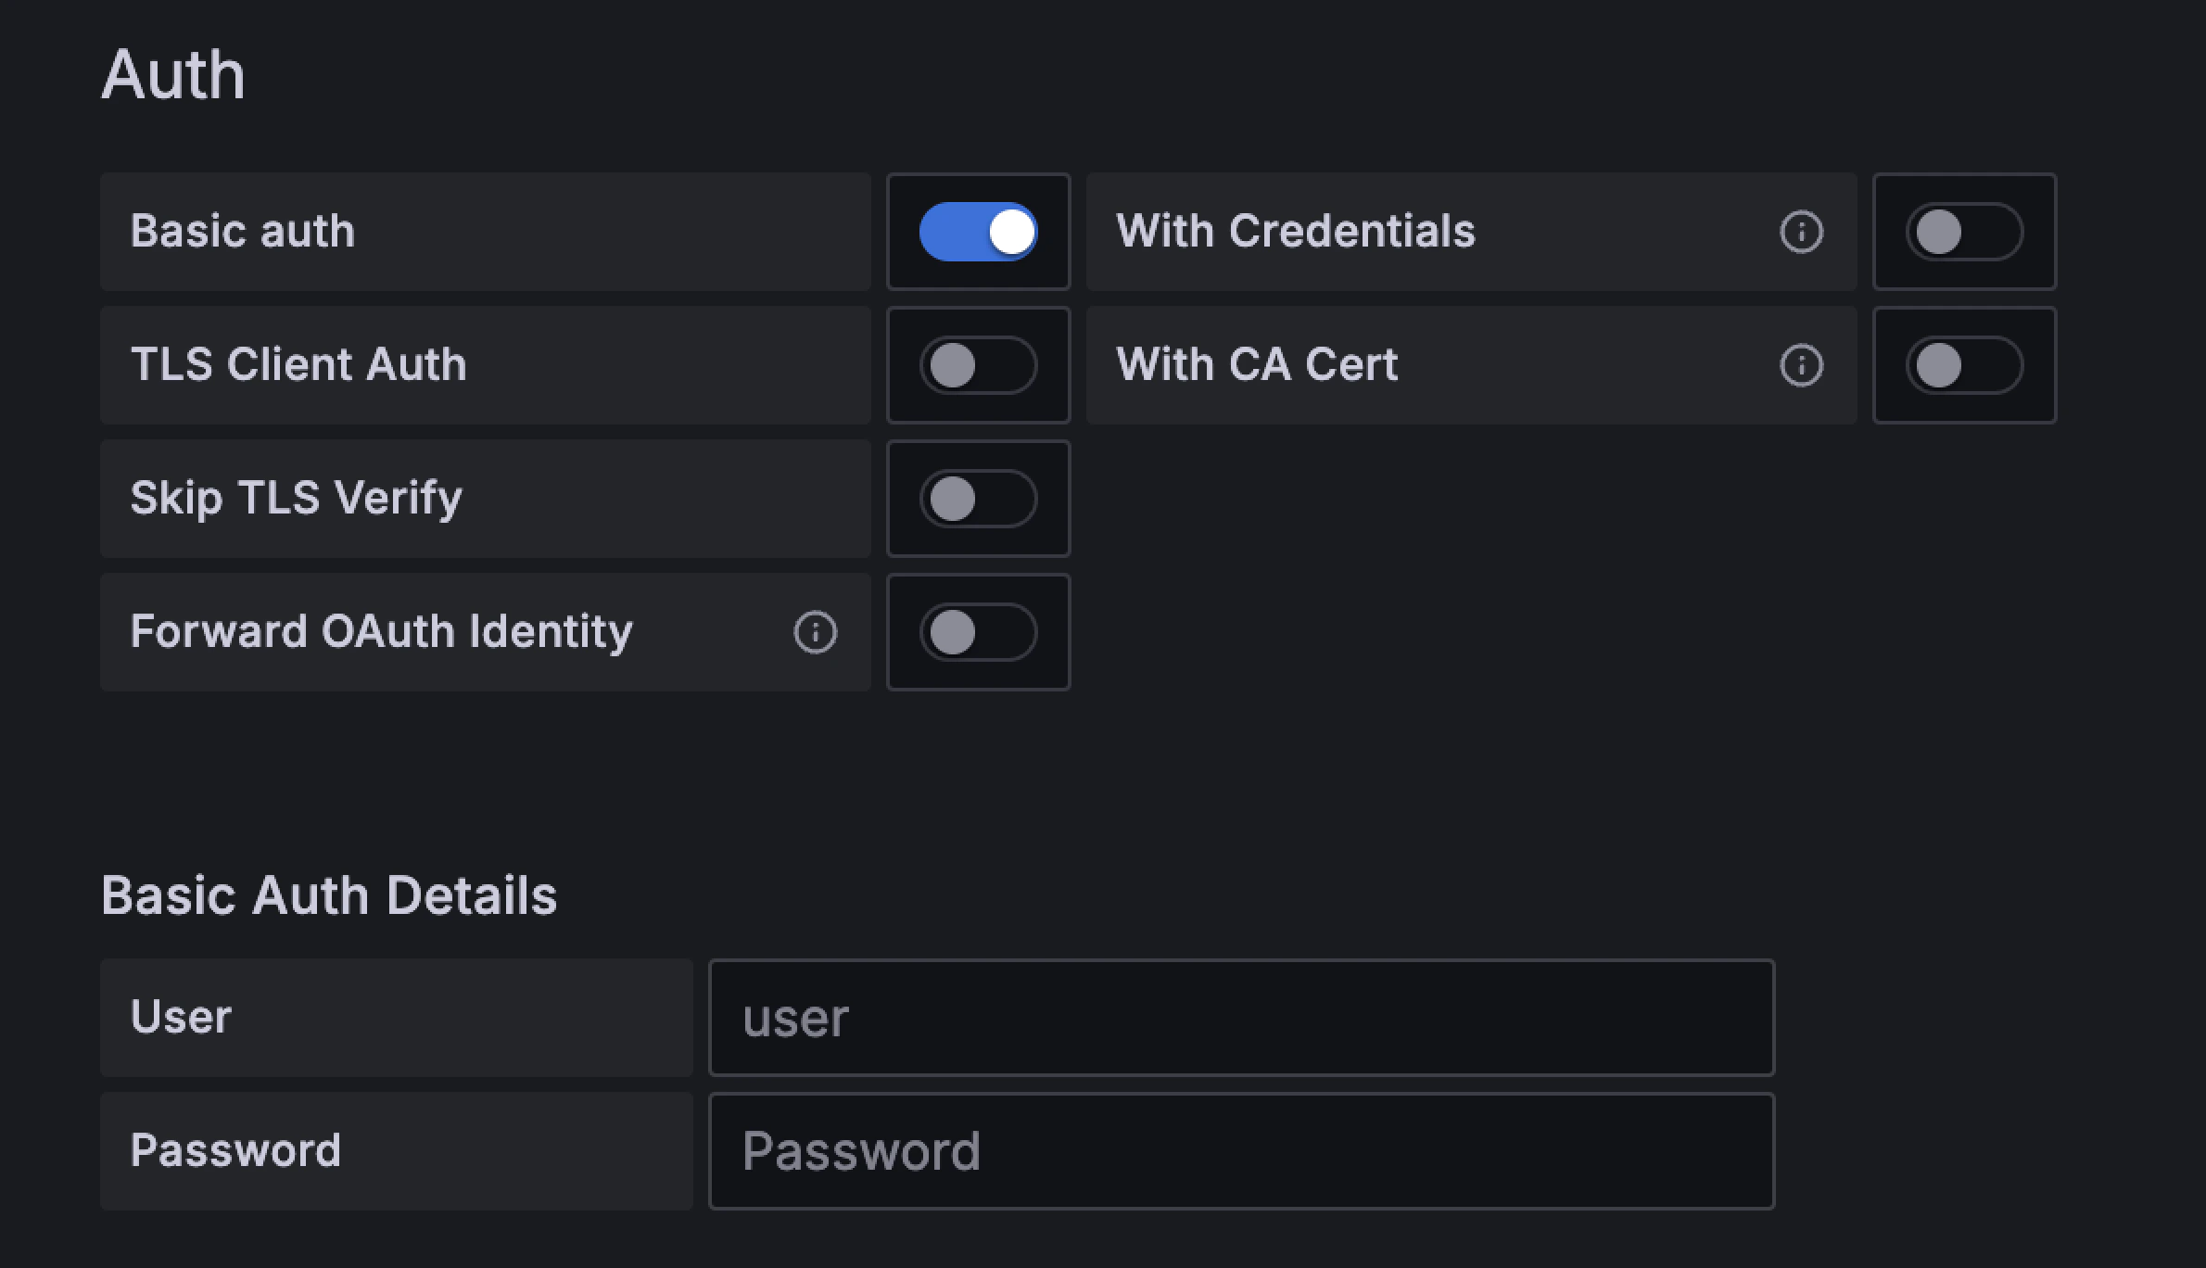
Task: Click the Basic Auth Details heading
Action: click(329, 894)
